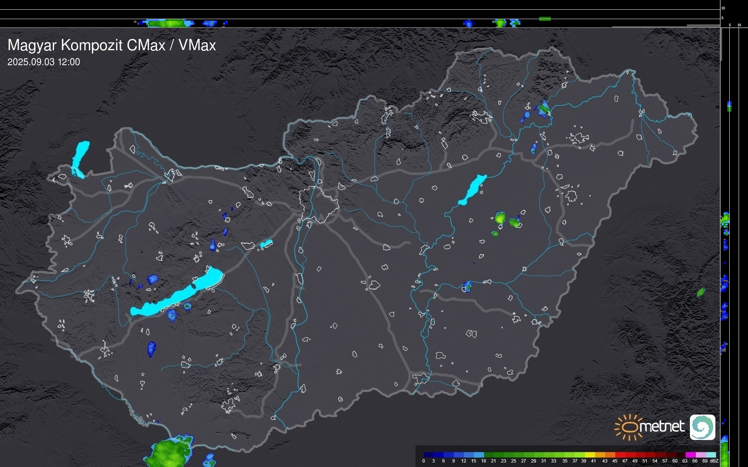
Task: Click the light cyan 69 dBZ swatch
Action: 711,455
